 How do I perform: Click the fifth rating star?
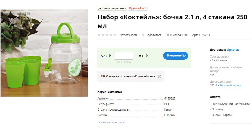(x=115, y=35)
